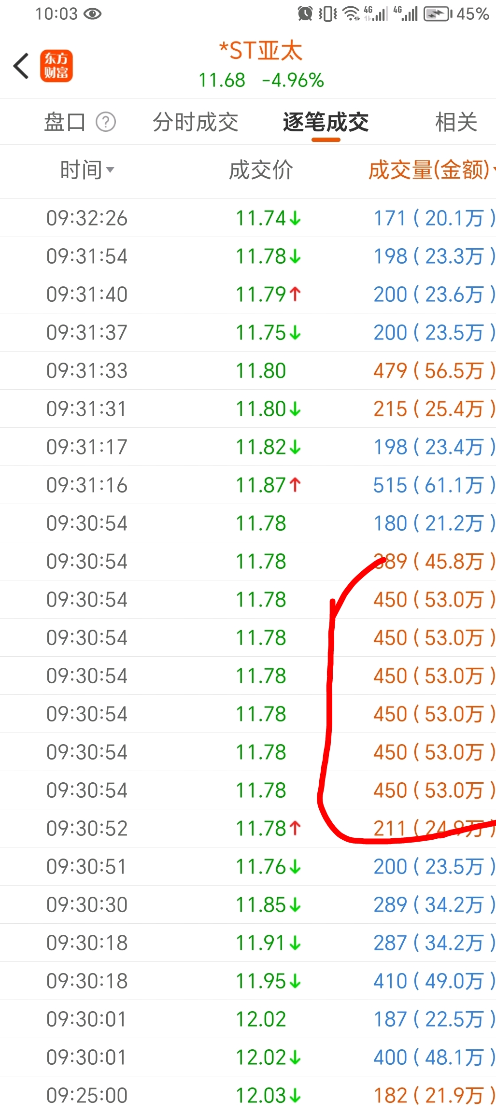The image size is (496, 1114).
Task: Select volume 287 (34.2万)
Action: click(x=434, y=943)
